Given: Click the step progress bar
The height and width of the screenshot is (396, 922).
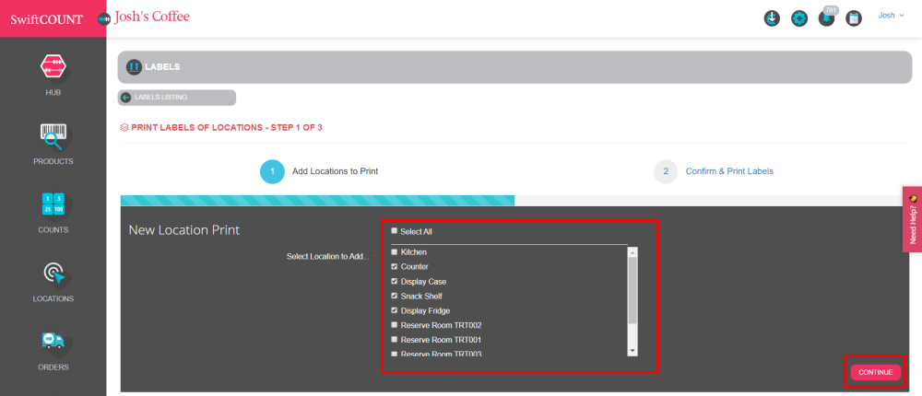Looking at the screenshot, I should coord(514,201).
